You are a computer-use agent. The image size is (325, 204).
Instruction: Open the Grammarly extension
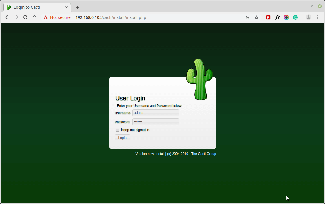point(295,17)
